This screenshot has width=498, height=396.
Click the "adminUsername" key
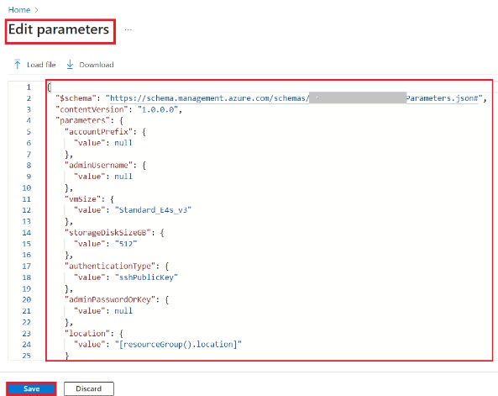click(x=98, y=166)
